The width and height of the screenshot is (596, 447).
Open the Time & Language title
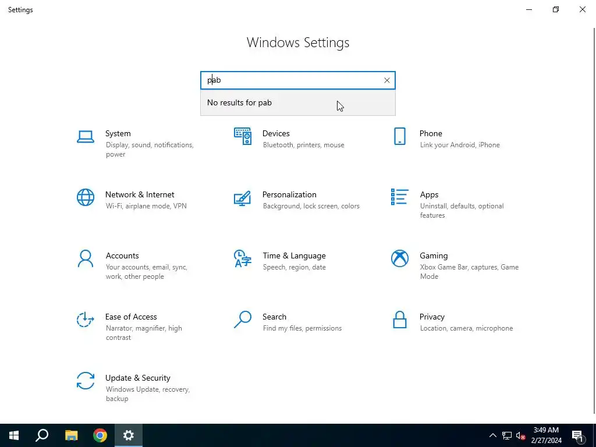(x=294, y=256)
